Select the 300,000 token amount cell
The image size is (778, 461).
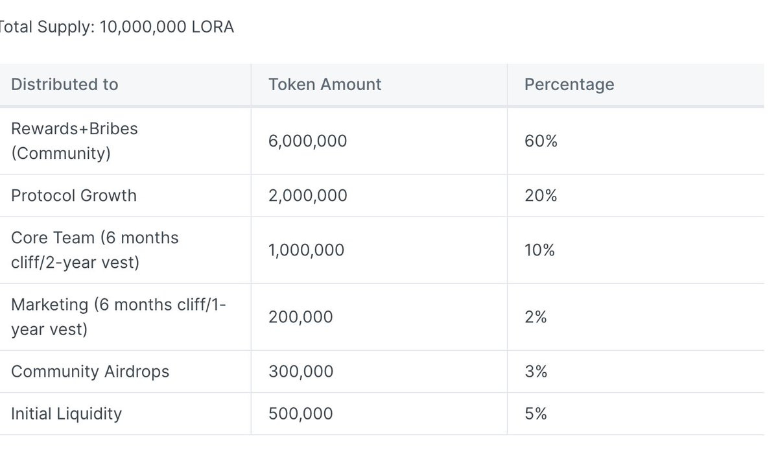(301, 372)
